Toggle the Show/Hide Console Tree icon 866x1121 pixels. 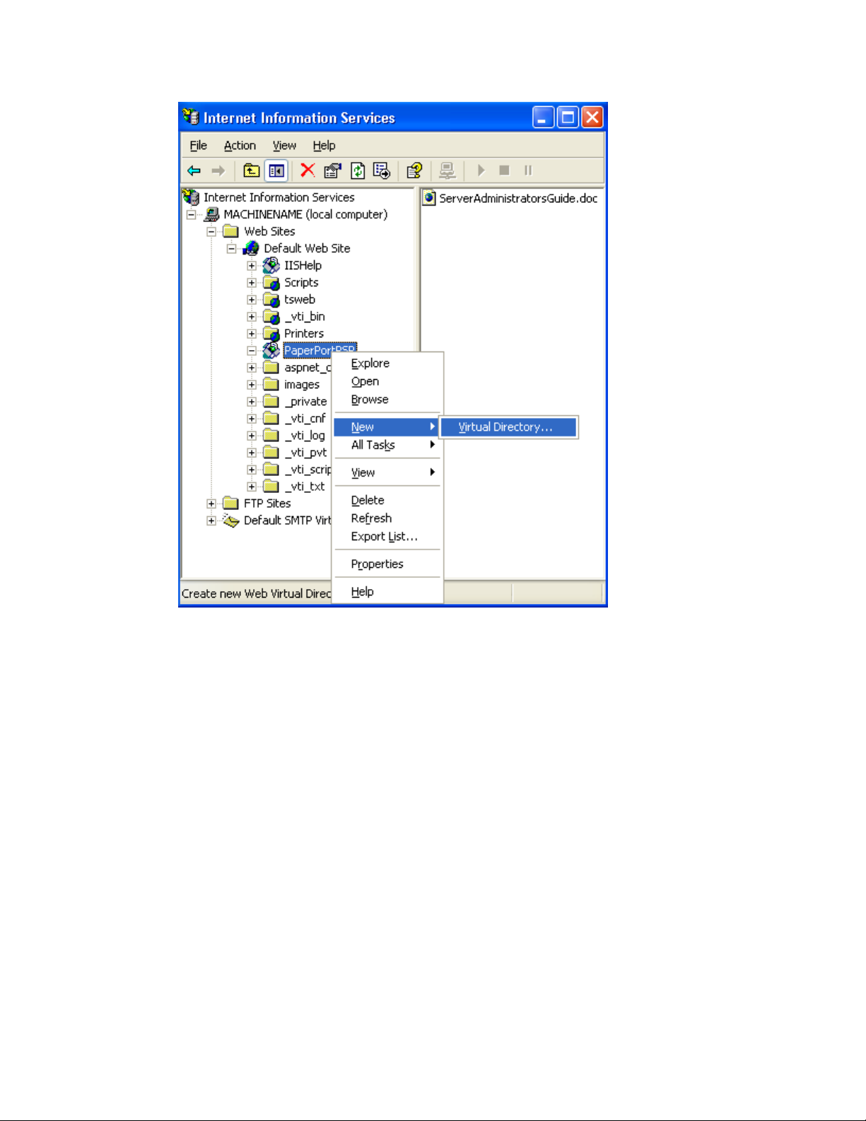pyautogui.click(x=276, y=170)
